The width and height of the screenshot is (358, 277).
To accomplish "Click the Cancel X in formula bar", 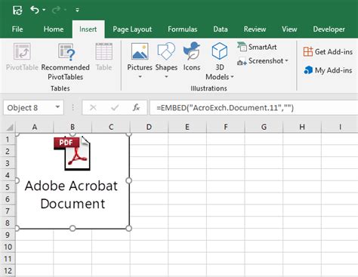I will pyautogui.click(x=93, y=108).
